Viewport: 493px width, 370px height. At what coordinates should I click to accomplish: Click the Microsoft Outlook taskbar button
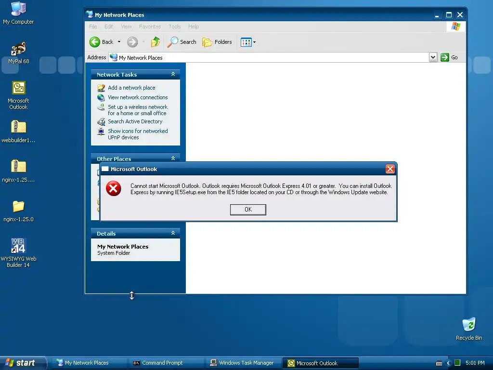pos(320,363)
